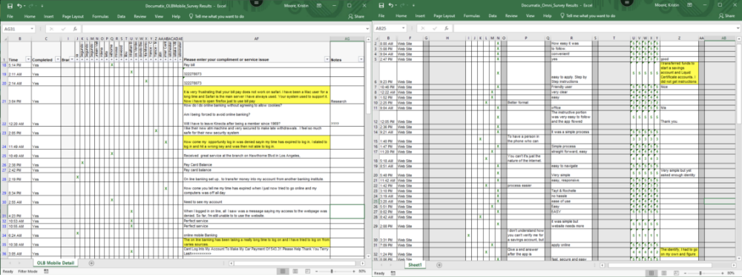
Task: Expand Name Box dropdown showing AB25
Action: click(403, 29)
